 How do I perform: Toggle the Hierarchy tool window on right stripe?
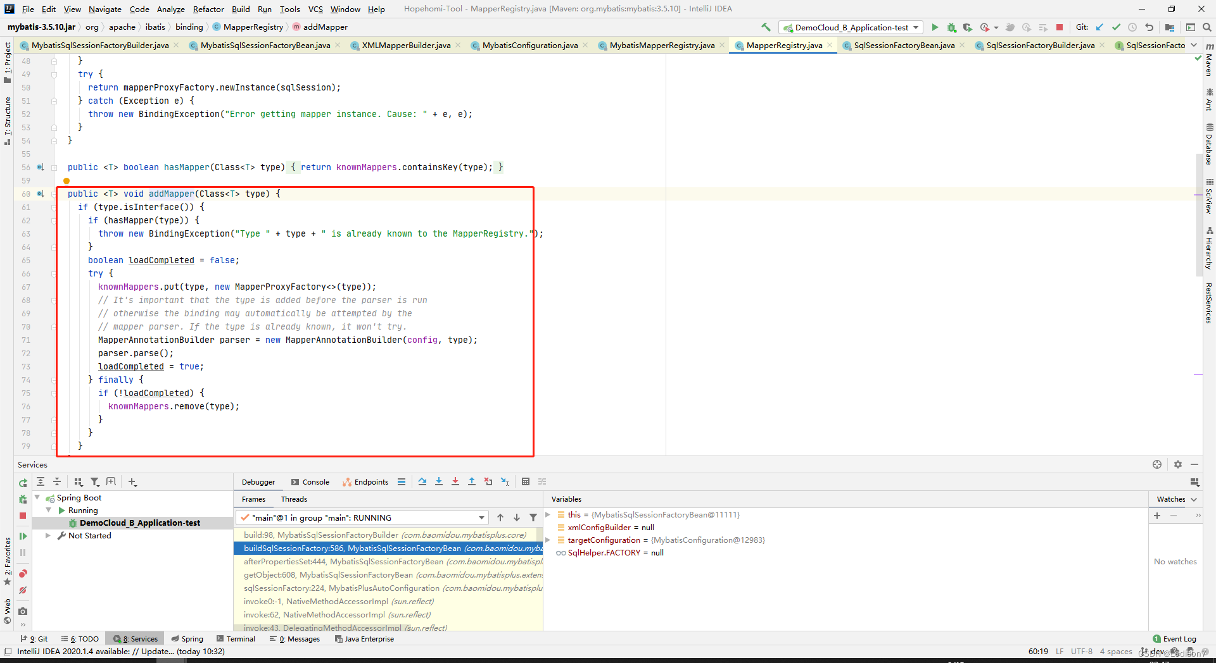pyautogui.click(x=1209, y=248)
